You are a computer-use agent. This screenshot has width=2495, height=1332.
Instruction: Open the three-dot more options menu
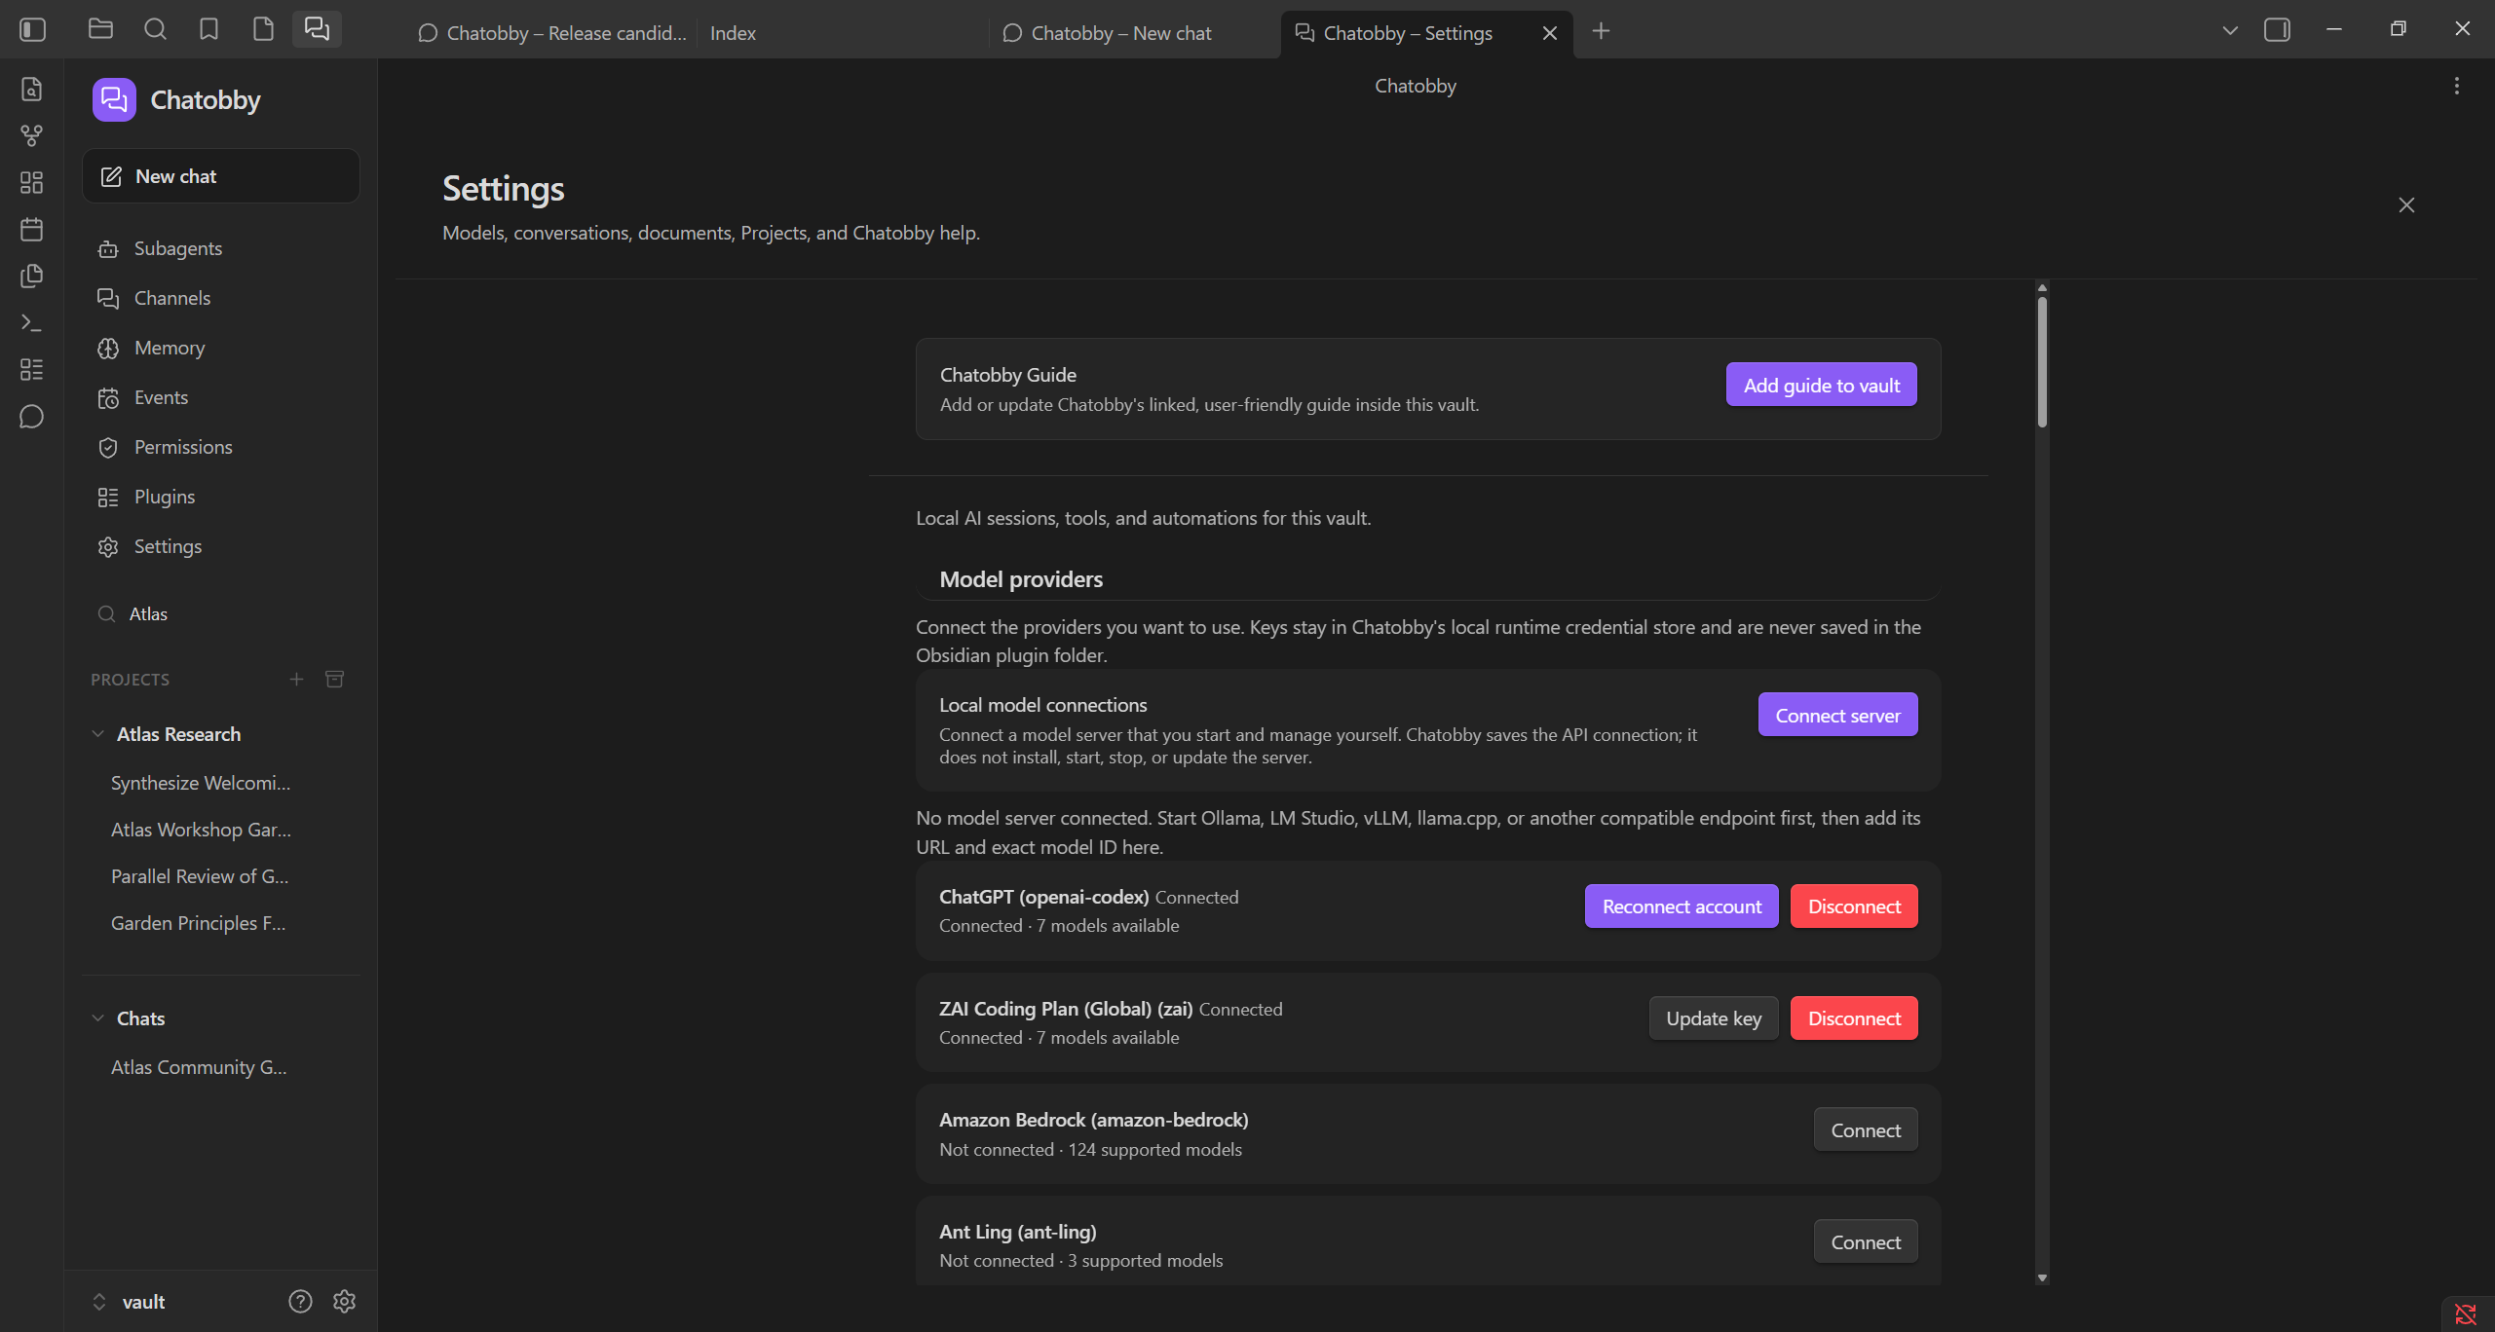pyautogui.click(x=2457, y=86)
